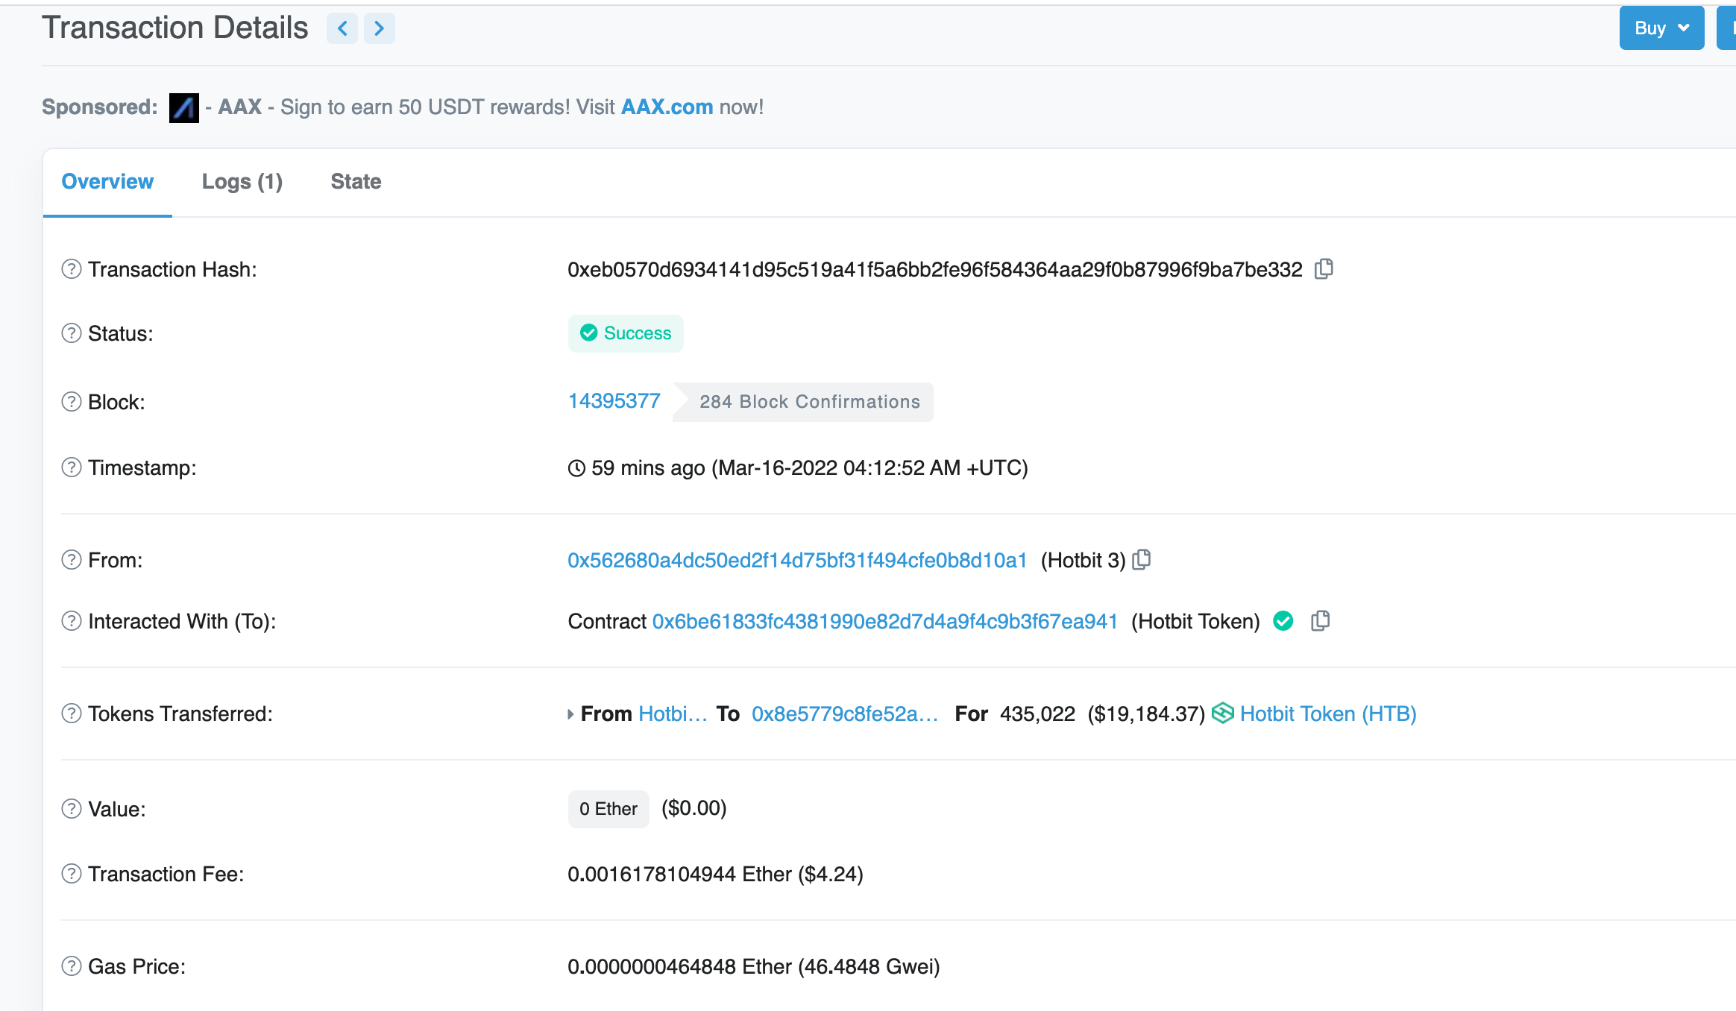Image resolution: width=1736 pixels, height=1011 pixels.
Task: Open recipient address 0x8e5779c8fe52a link
Action: [844, 714]
